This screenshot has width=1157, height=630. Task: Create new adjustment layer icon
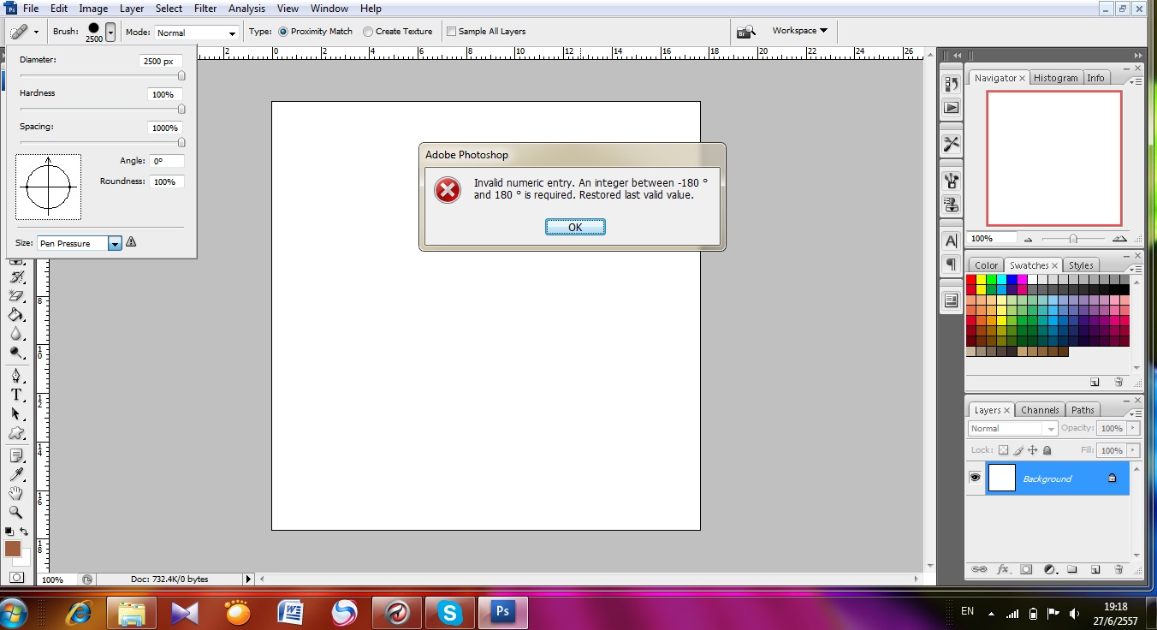1049,569
